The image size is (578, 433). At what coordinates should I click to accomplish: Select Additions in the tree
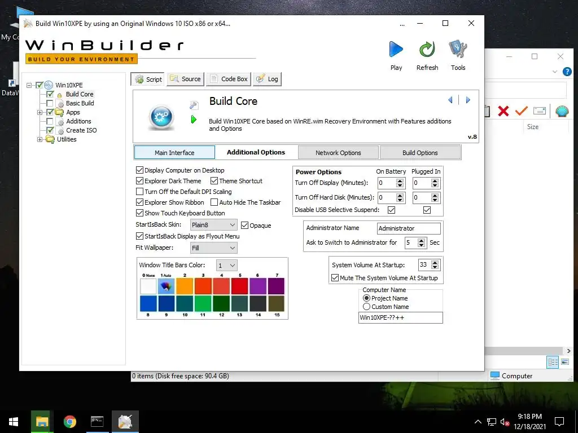pos(78,121)
